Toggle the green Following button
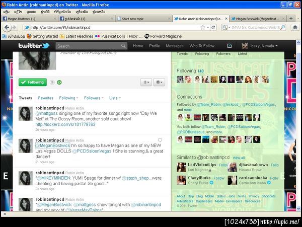The width and height of the screenshot is (302, 227). (33, 82)
